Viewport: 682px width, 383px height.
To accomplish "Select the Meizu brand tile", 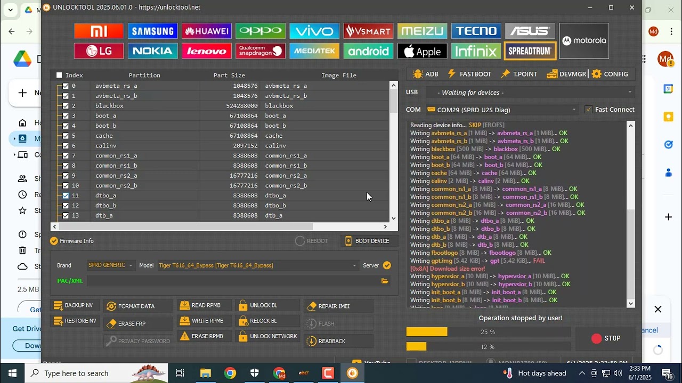I will pyautogui.click(x=422, y=31).
